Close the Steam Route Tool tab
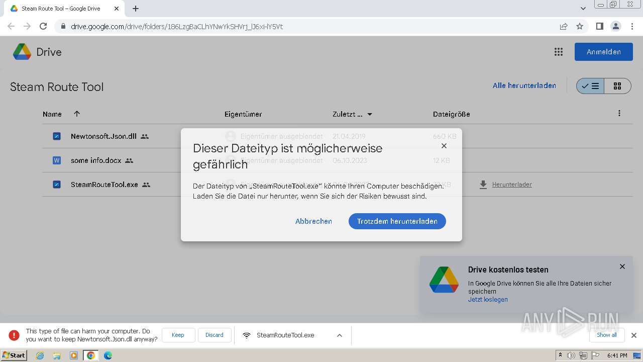The image size is (643, 362). [117, 9]
